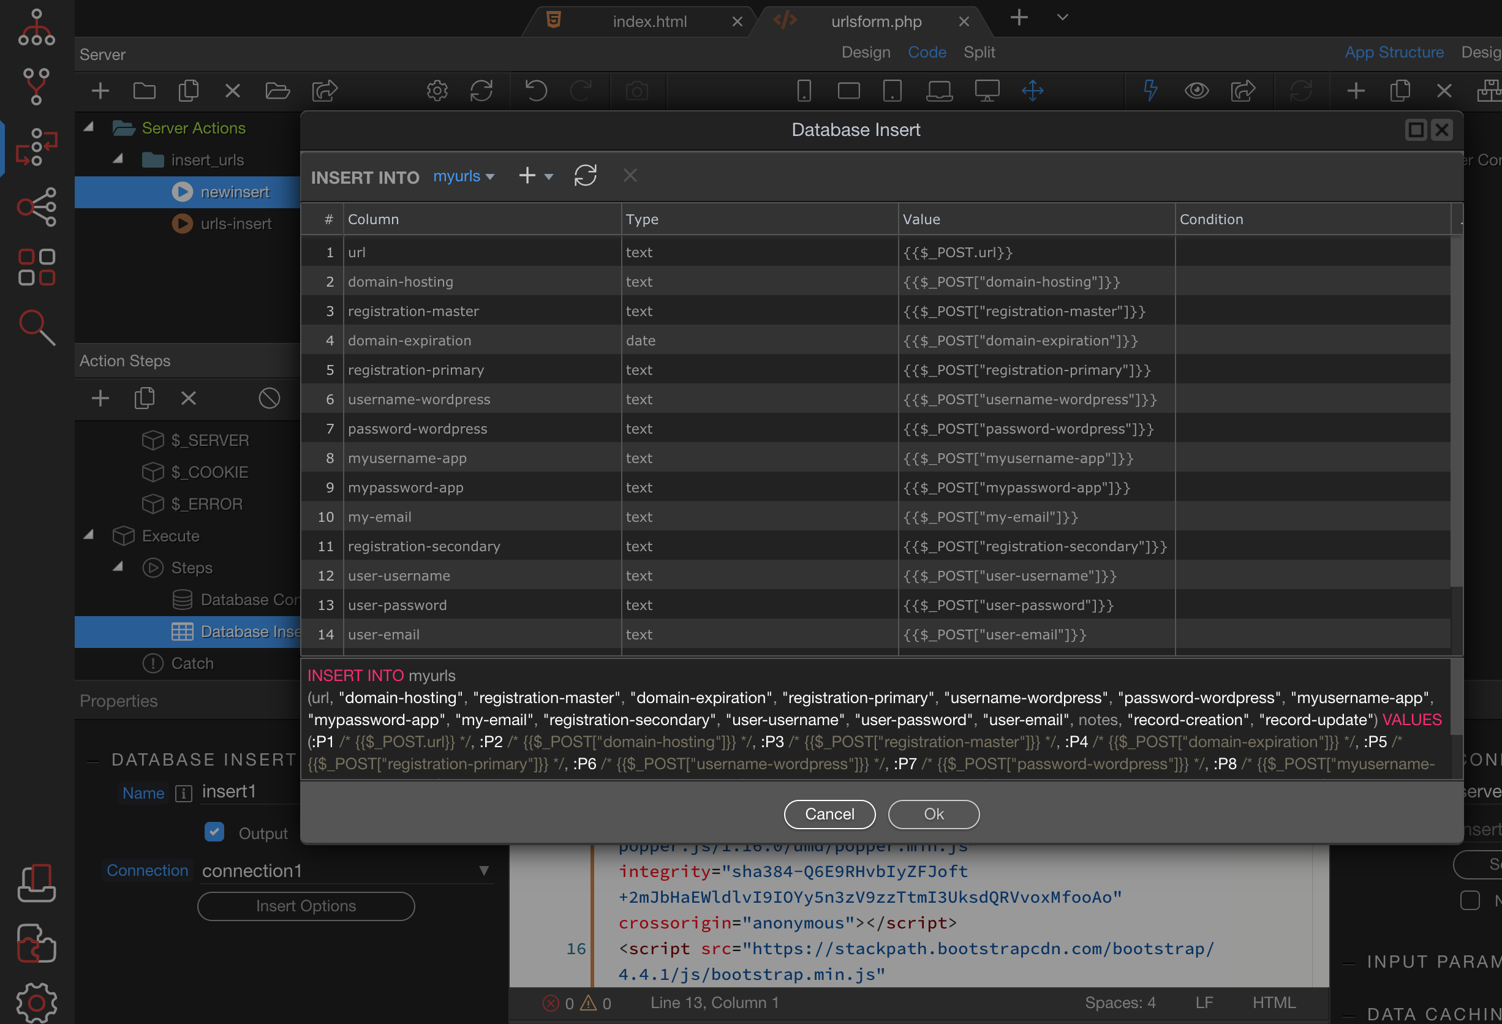
Task: Toggle the checkbox in the right panel
Action: click(1470, 900)
